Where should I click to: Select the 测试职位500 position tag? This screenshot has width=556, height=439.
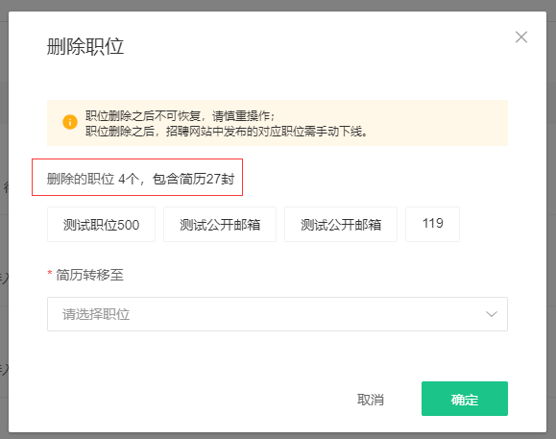point(101,225)
